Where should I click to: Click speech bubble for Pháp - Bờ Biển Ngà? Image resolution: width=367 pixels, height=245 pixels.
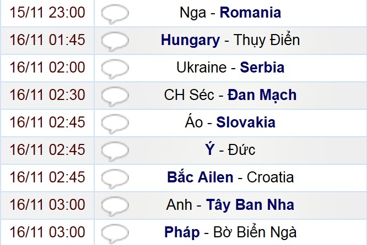coord(116,233)
